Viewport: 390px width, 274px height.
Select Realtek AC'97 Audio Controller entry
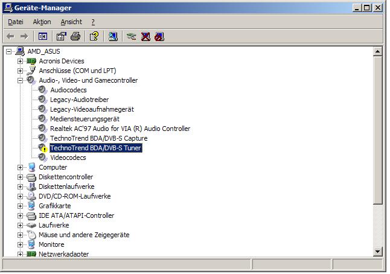120,129
